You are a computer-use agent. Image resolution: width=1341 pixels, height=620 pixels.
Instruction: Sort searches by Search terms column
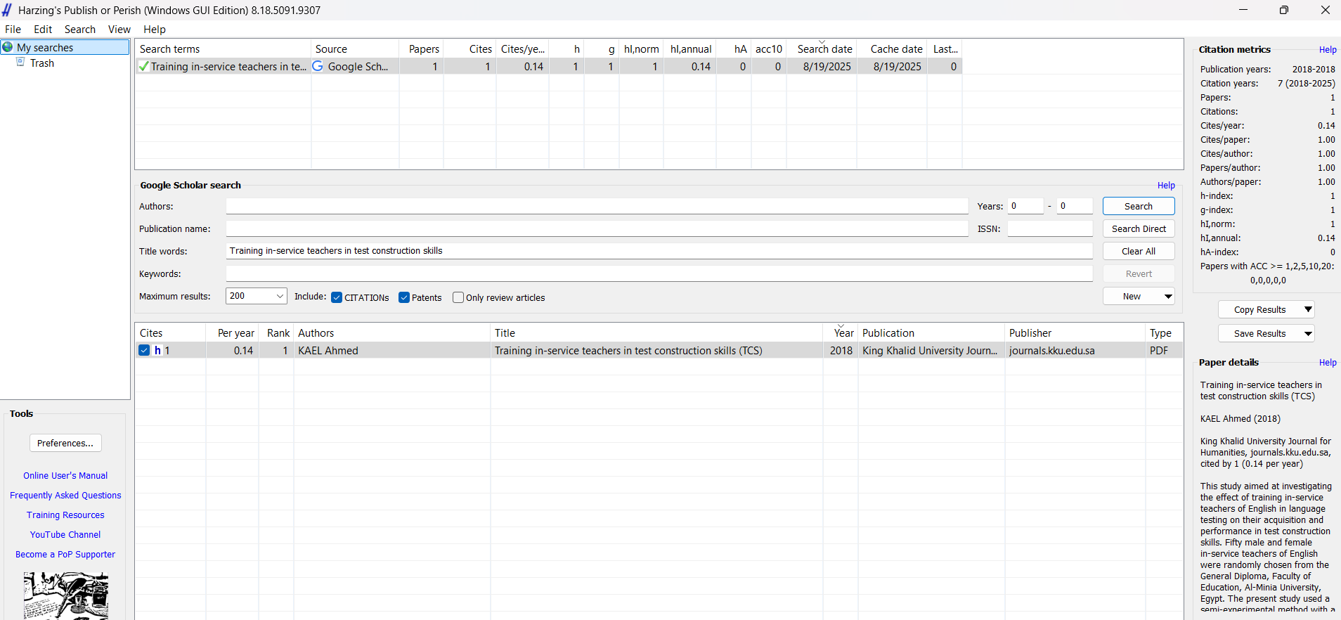click(223, 49)
